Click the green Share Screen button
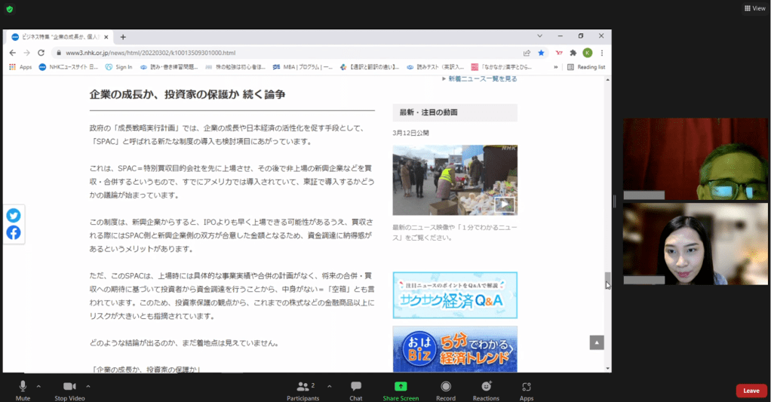Viewport: 771px width, 402px height. [401, 388]
